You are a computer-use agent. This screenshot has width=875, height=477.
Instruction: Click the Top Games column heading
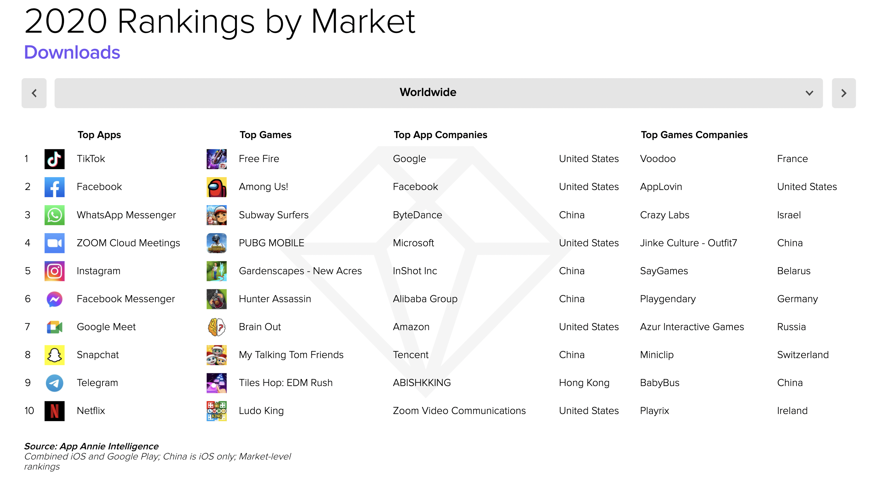pos(266,135)
